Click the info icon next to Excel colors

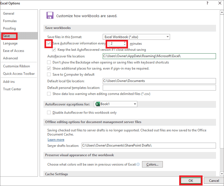[x=138, y=164]
